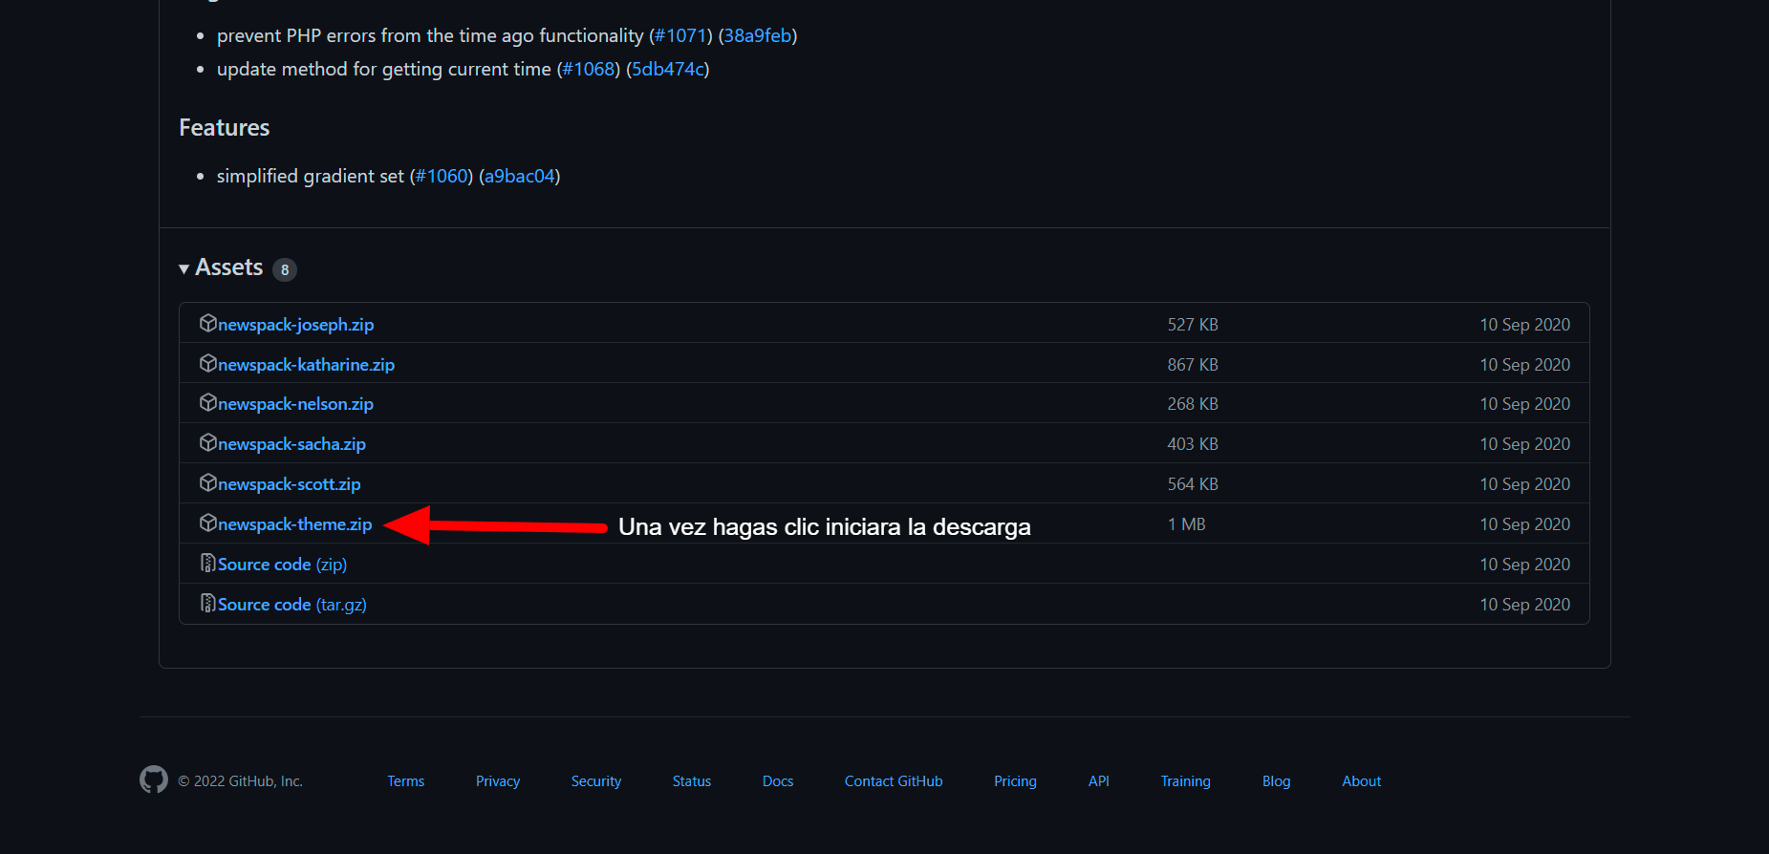Click package icon beside newspack-nelson.zip

point(208,402)
